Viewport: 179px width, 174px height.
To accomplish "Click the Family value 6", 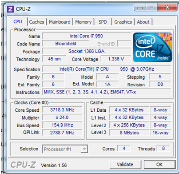I will [53, 77].
